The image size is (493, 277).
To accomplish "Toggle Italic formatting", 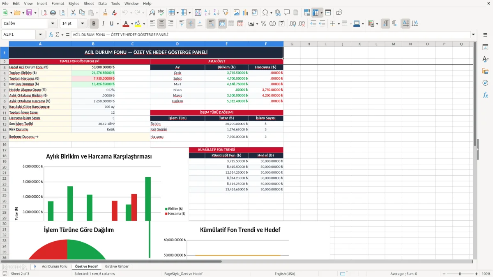I will tap(103, 24).
